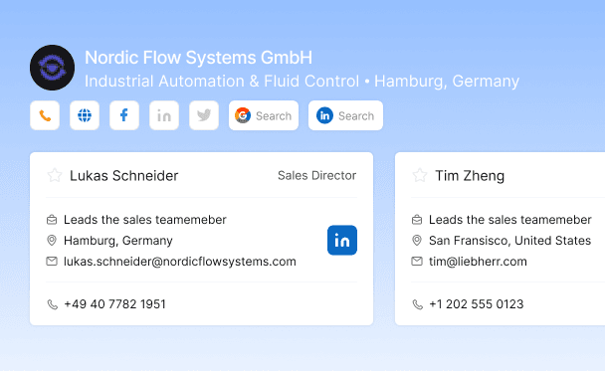Open Lukas Schneider's blue LinkedIn profile button
The width and height of the screenshot is (605, 371).
(x=342, y=241)
